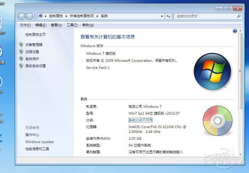This screenshot has height=173, width=249.
Task: Open the 文件(F) menu
Action: point(25,25)
